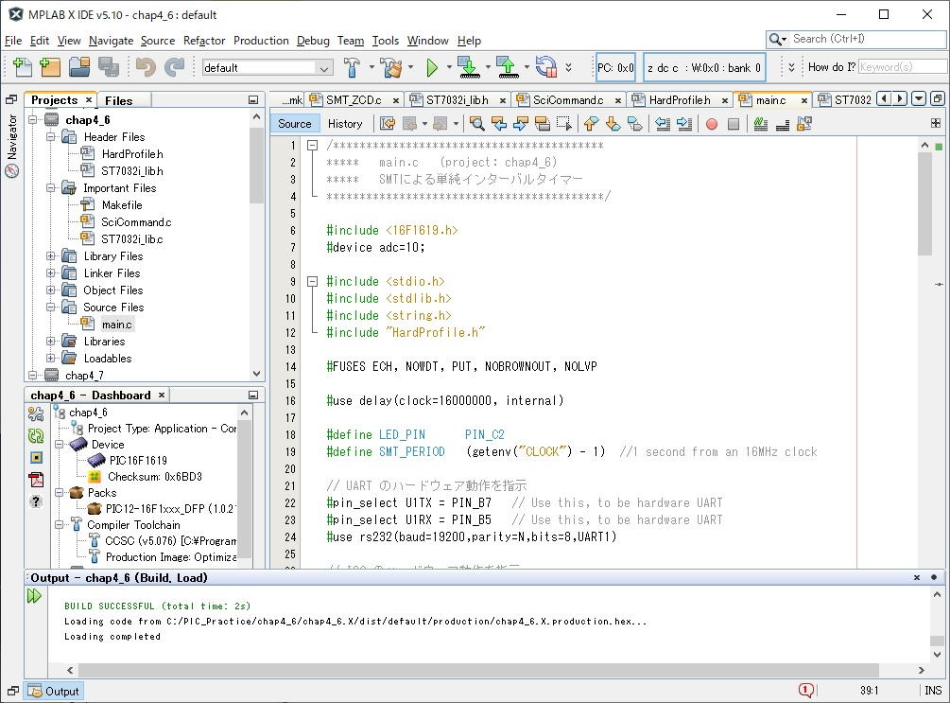Click the Build Project hammer icon
950x703 pixels.
pos(352,67)
